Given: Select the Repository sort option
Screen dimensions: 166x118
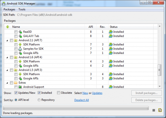Looking at the screenshot, I should [x=39, y=100].
